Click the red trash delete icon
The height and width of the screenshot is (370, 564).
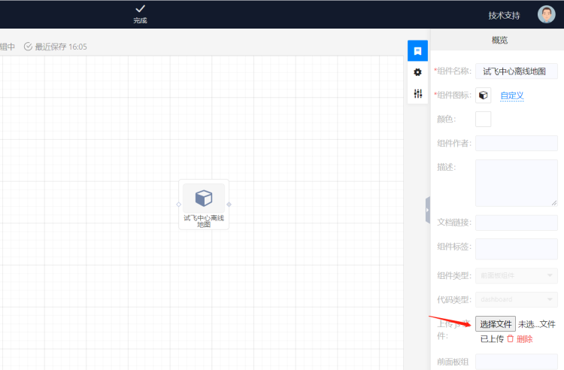tap(511, 339)
